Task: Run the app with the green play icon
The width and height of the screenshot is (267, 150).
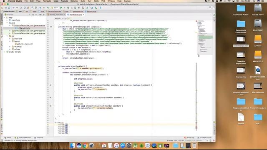Action: (x=61, y=7)
